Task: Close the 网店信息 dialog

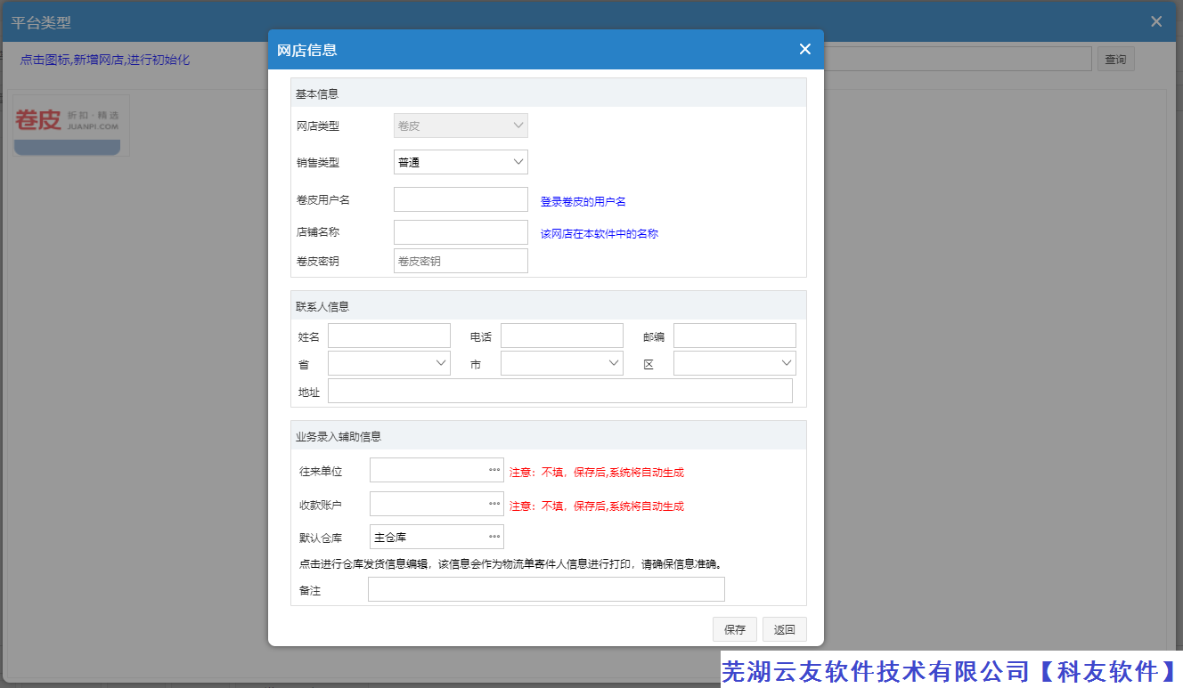Action: (805, 49)
